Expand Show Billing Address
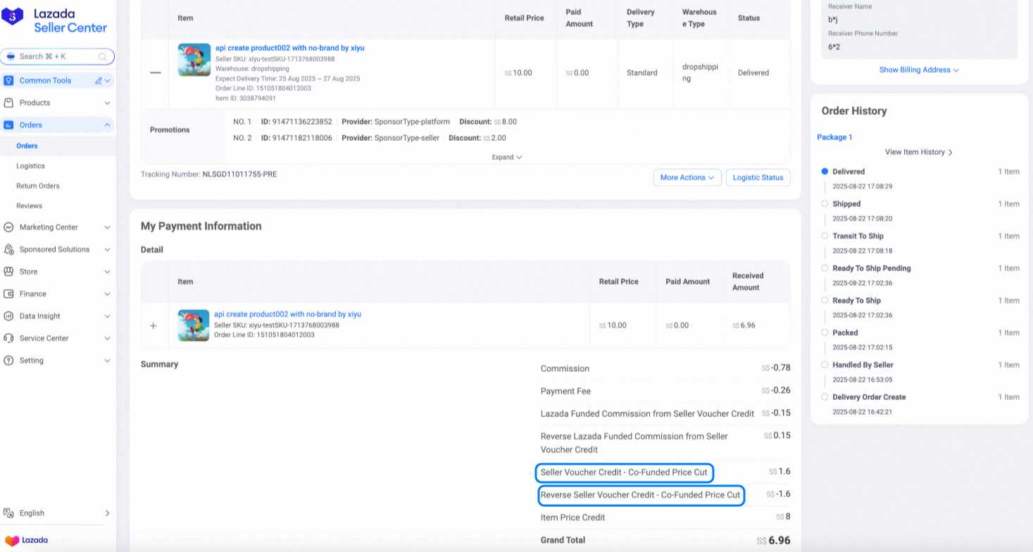The height and width of the screenshot is (552, 1033). click(x=919, y=70)
